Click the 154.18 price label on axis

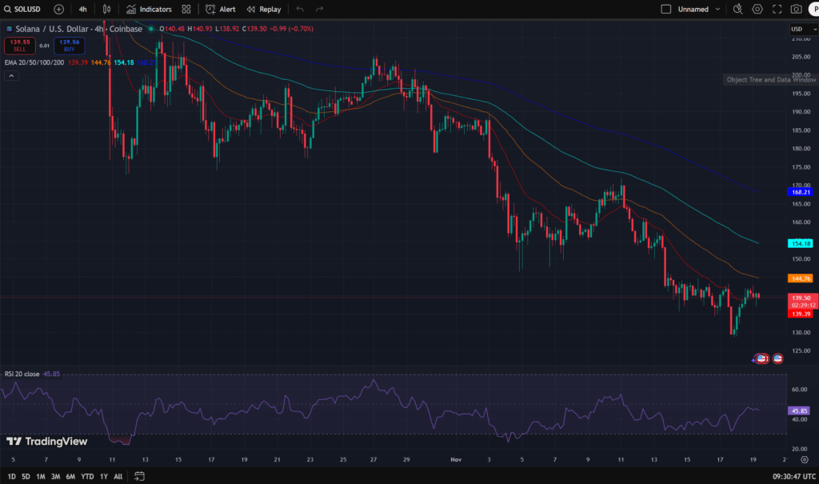click(x=800, y=243)
